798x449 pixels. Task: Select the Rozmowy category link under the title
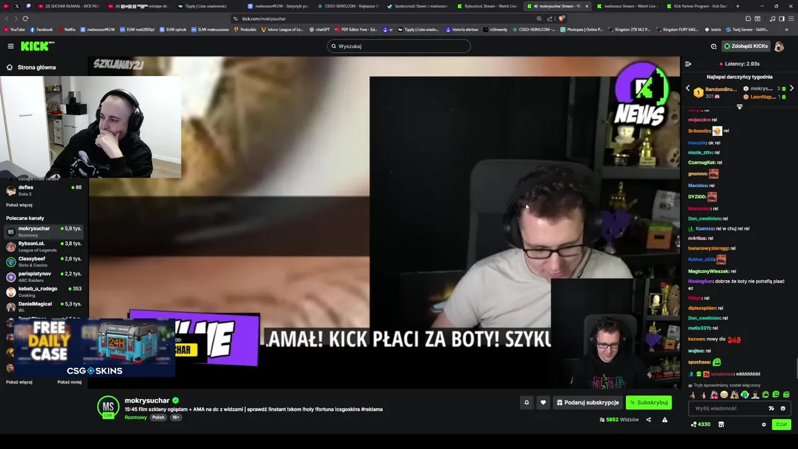pyautogui.click(x=135, y=417)
